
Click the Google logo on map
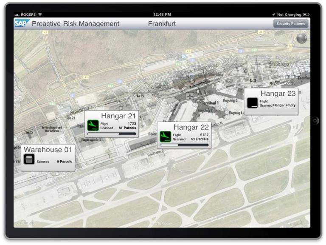click(x=26, y=222)
